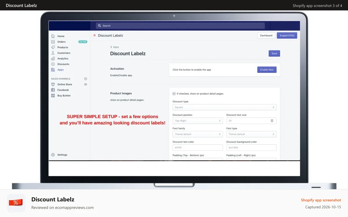Open the Font type dropdown

coord(251,134)
